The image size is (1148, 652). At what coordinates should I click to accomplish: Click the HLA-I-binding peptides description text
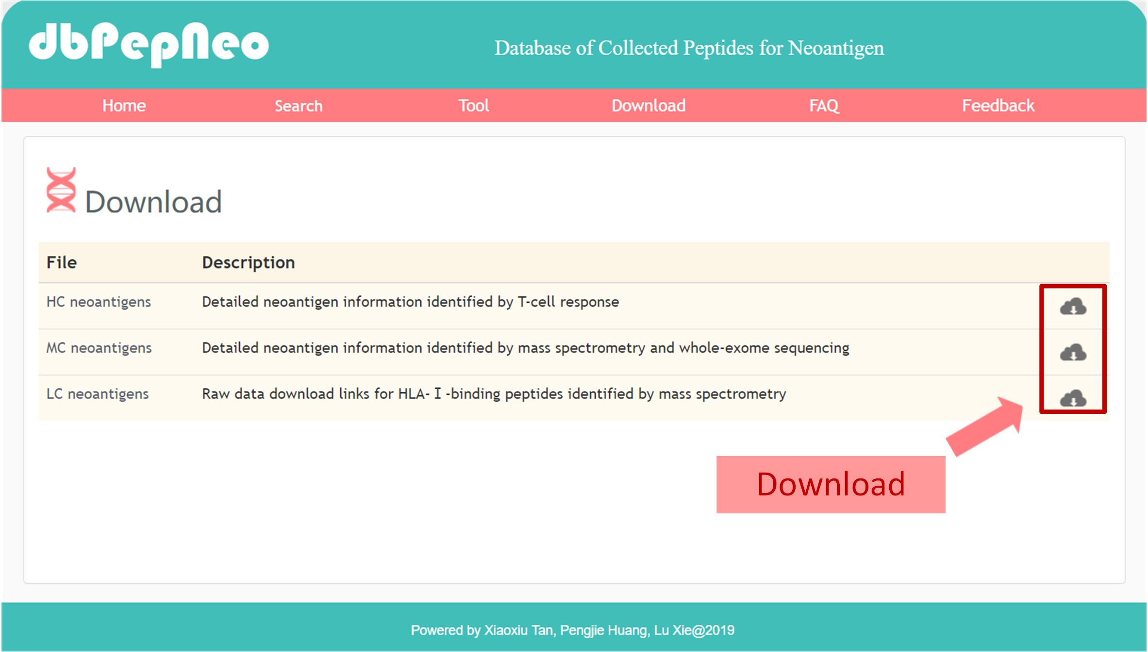(x=494, y=394)
